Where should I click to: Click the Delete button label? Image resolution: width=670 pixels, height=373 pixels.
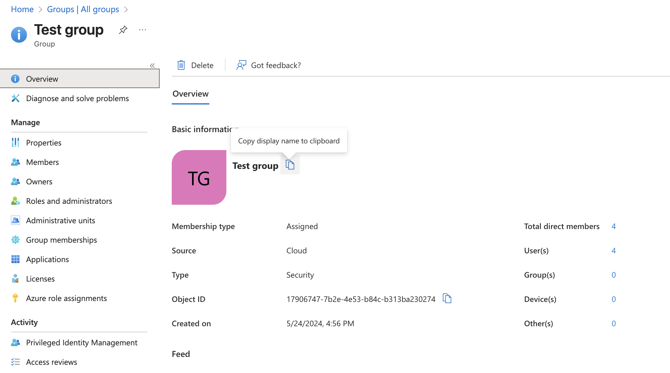pyautogui.click(x=202, y=65)
